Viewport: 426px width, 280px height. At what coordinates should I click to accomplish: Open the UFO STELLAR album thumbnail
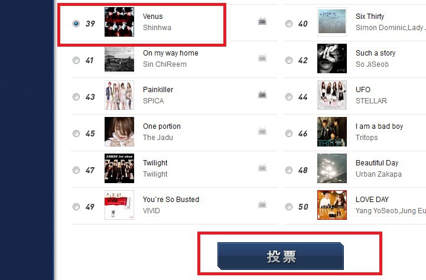click(332, 95)
